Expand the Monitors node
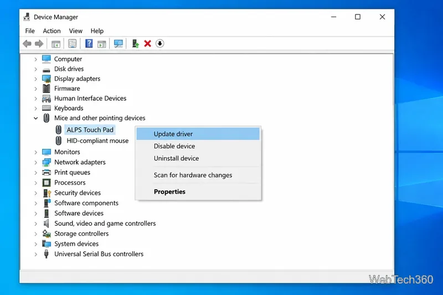Screen dimensions: 443x295 click(35, 152)
